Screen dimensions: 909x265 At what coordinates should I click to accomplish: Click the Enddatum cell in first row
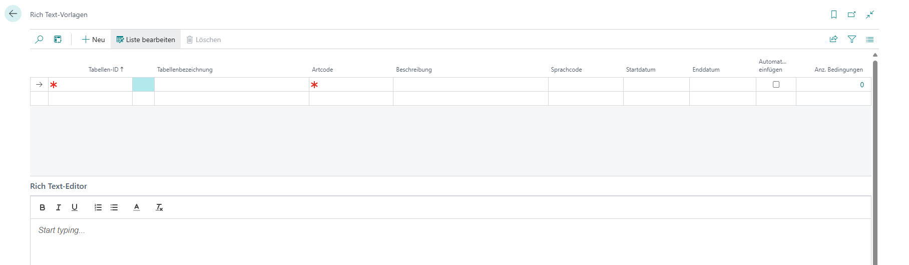723,85
